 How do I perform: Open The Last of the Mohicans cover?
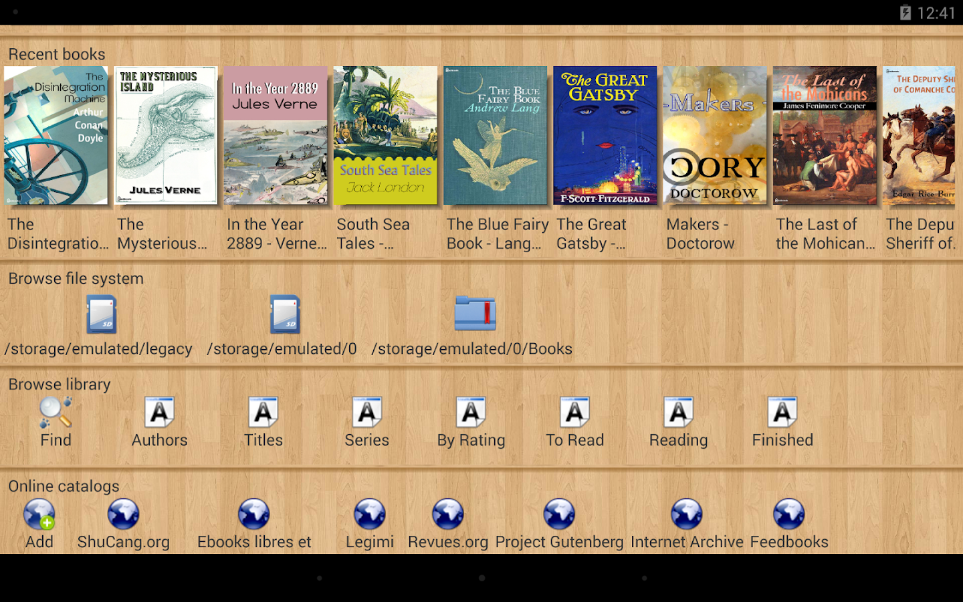click(x=825, y=135)
